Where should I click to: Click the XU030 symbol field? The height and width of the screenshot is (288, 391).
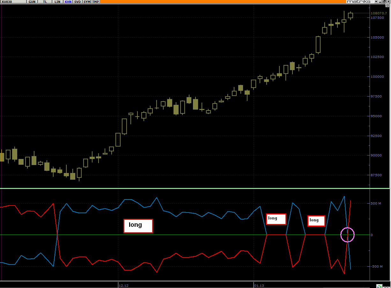(13, 2)
